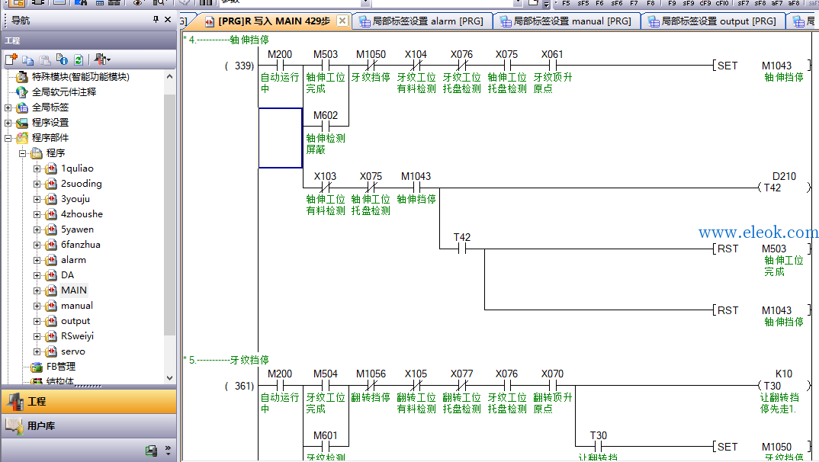
Task: Open the 局部标签设置 output [PRG] tab
Action: [713, 21]
